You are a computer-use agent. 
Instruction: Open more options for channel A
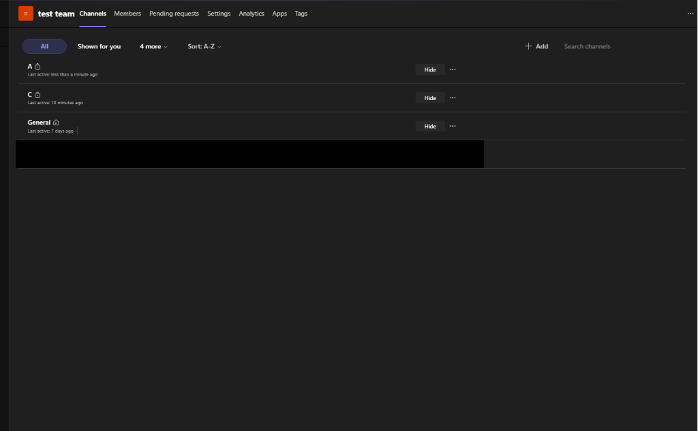click(x=453, y=69)
